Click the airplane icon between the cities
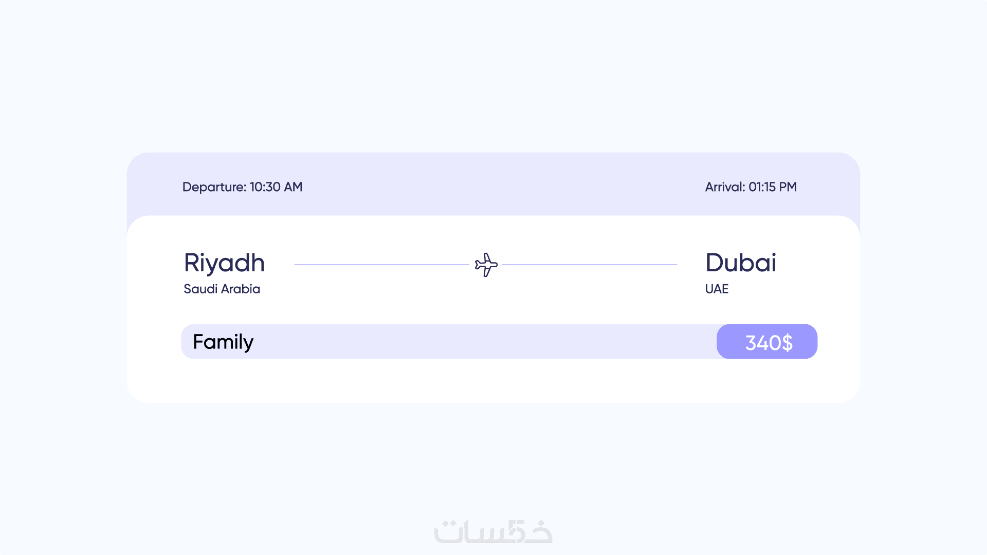The width and height of the screenshot is (987, 555). (x=486, y=265)
